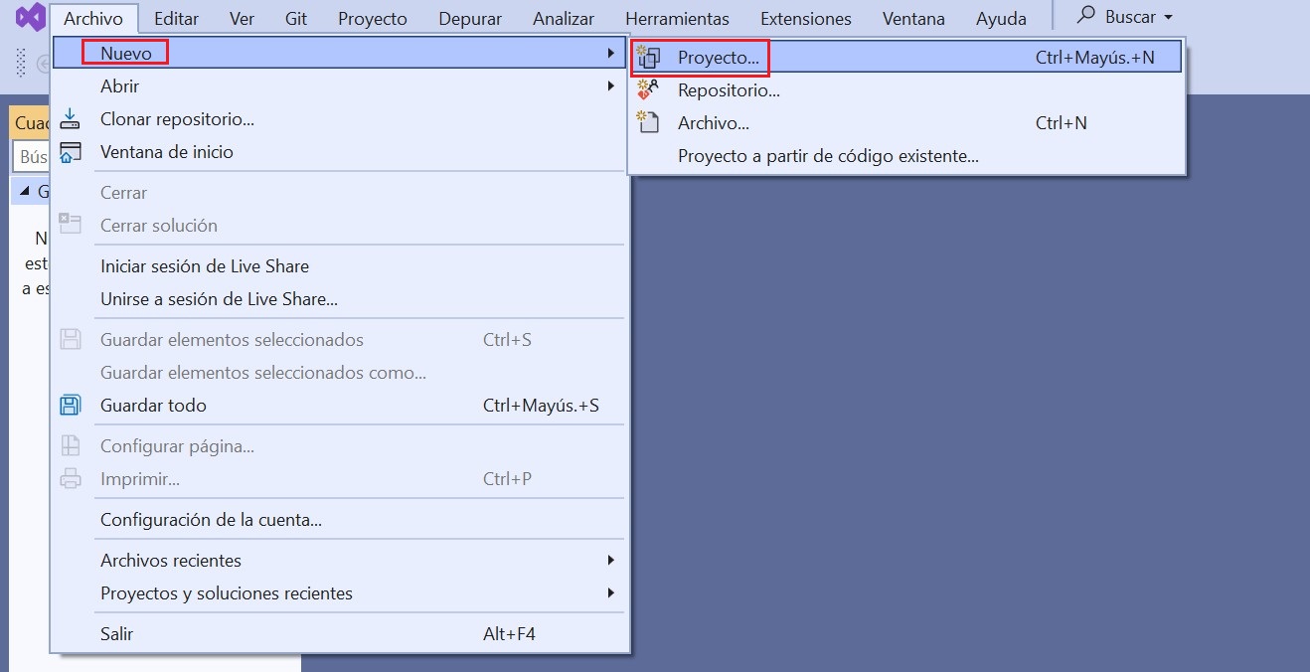This screenshot has width=1310, height=672.
Task: Click the Repositorio icon in submenu
Action: click(649, 90)
